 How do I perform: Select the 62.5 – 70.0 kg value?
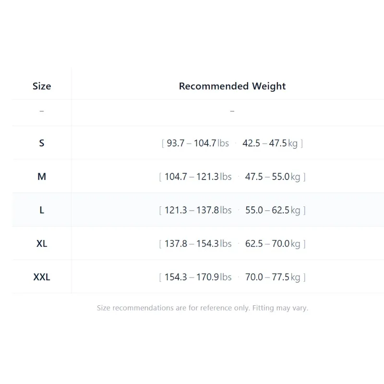point(273,244)
